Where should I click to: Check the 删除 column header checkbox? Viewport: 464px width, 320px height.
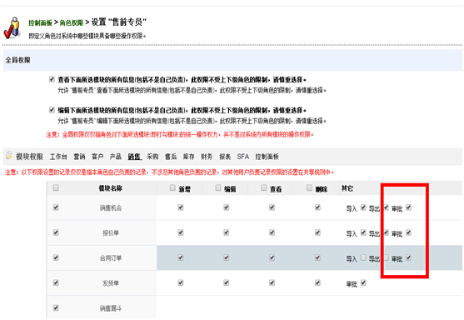tap(309, 188)
